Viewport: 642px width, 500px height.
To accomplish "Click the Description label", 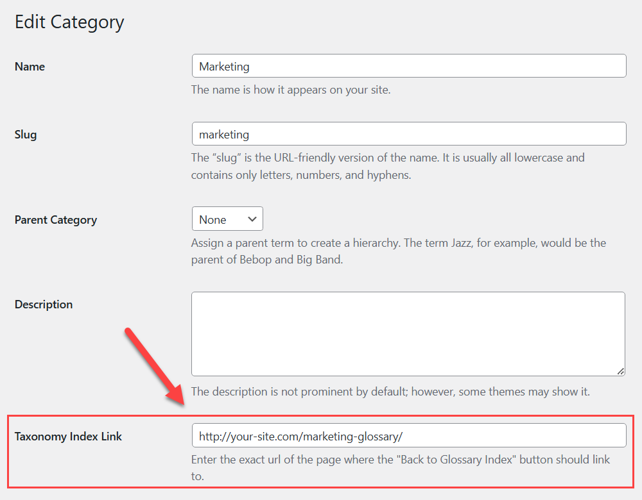I will (x=44, y=304).
